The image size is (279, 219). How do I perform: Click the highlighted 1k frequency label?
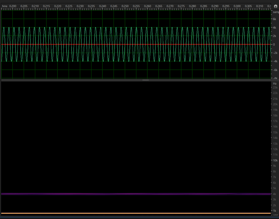pos(275,211)
